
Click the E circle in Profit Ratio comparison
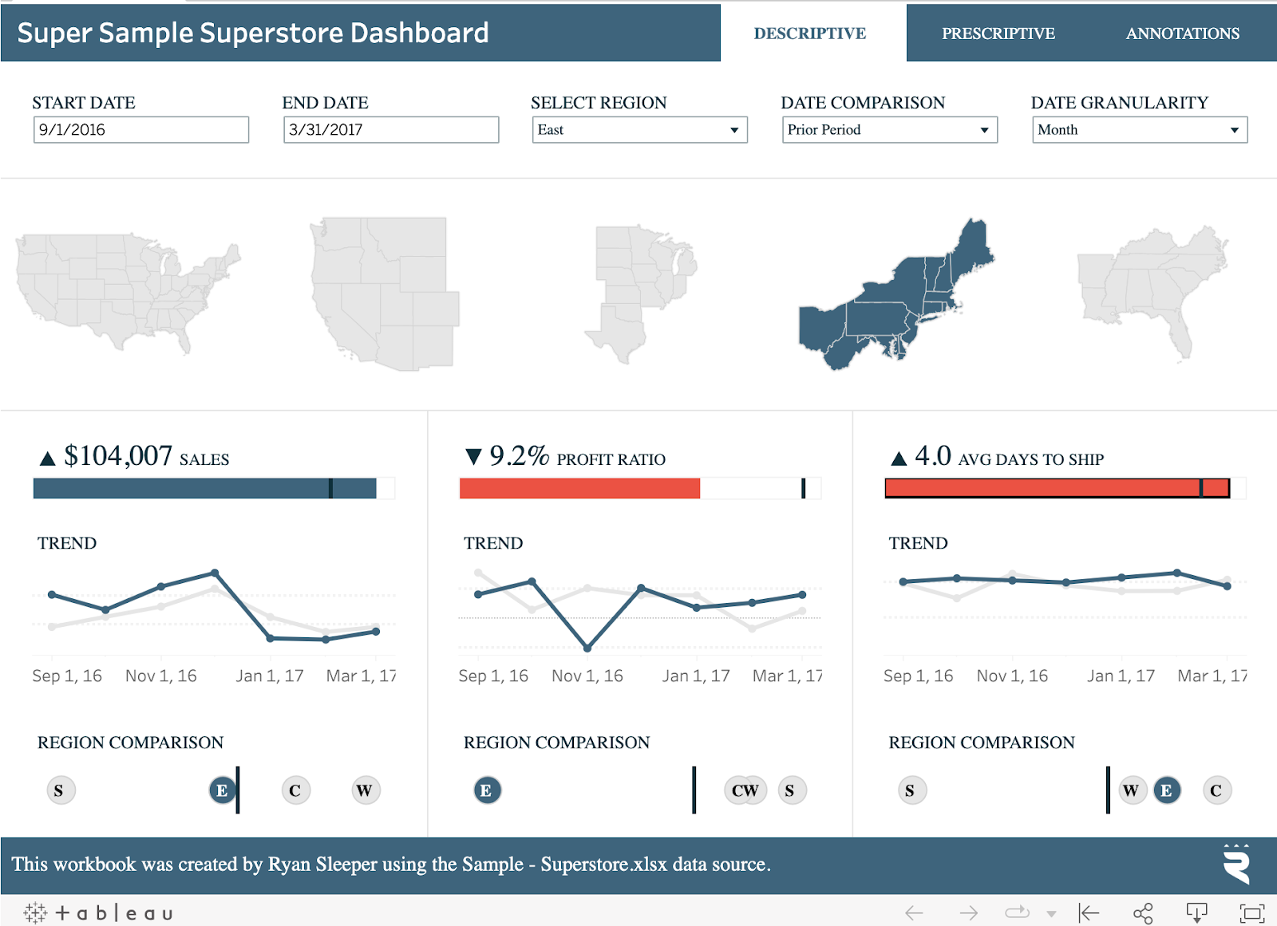click(486, 790)
